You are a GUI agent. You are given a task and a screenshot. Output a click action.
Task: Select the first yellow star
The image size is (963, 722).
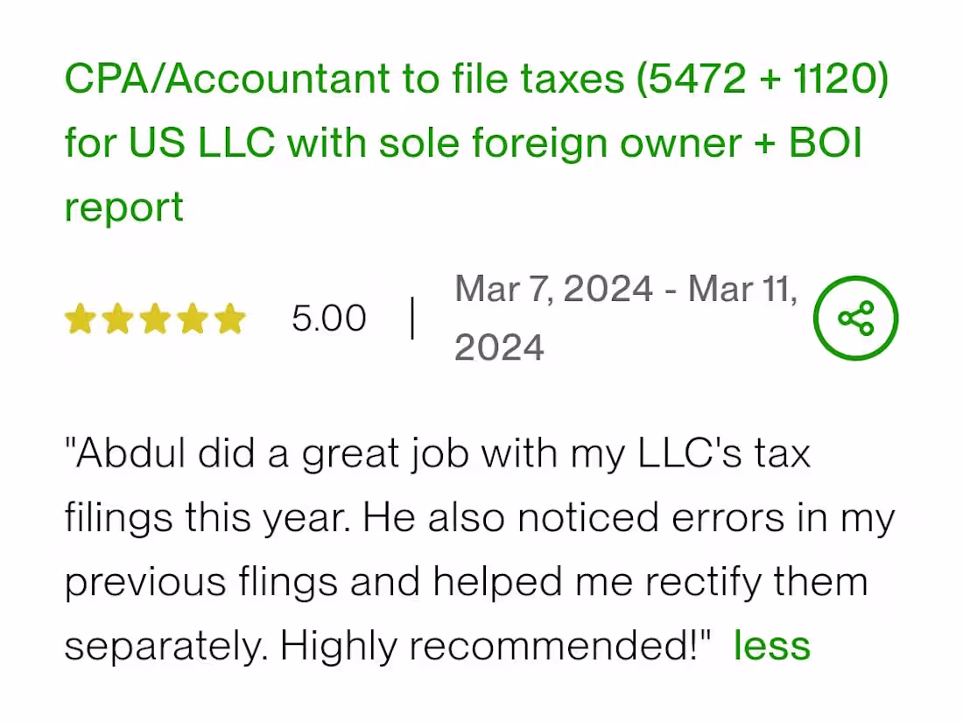(x=81, y=318)
